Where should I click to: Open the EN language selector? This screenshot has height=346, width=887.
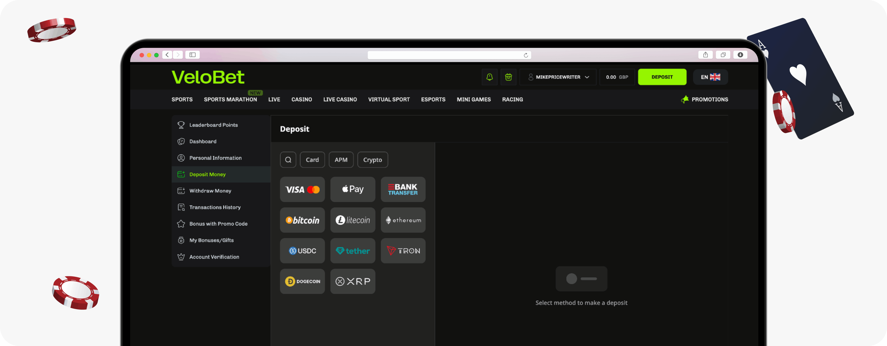(x=710, y=77)
